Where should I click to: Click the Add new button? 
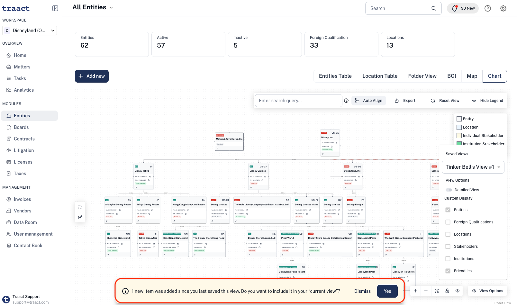92,76
